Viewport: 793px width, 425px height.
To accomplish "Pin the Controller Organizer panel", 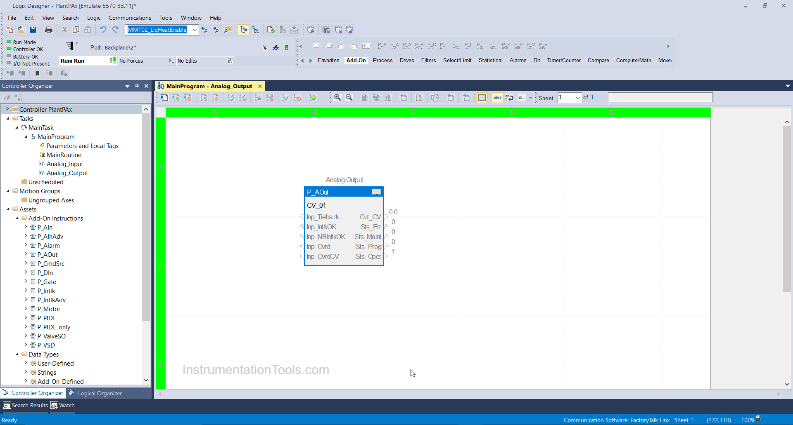I will 137,86.
